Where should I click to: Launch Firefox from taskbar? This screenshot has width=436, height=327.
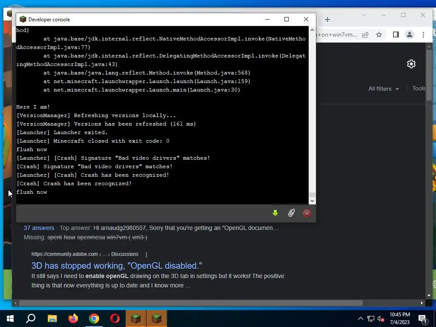click(x=73, y=318)
